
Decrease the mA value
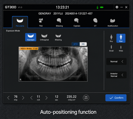tap(31, 98)
